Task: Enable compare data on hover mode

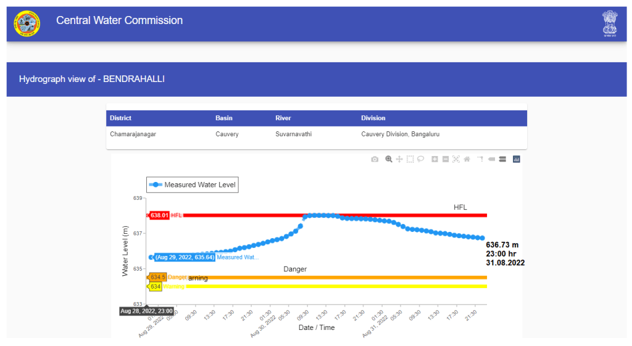Action: pos(502,159)
